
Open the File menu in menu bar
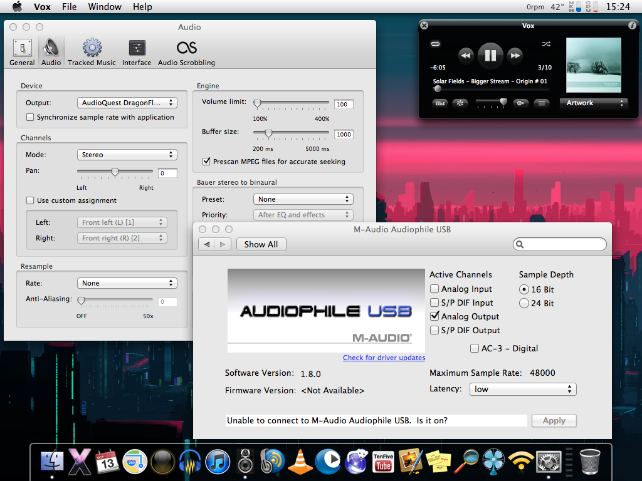pyautogui.click(x=69, y=6)
